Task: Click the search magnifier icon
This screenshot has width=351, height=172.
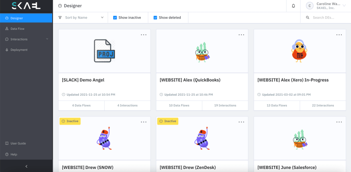Action: [x=308, y=18]
